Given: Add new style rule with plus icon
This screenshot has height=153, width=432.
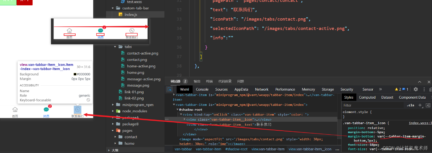Looking at the screenshot, I should [x=420, y=105].
